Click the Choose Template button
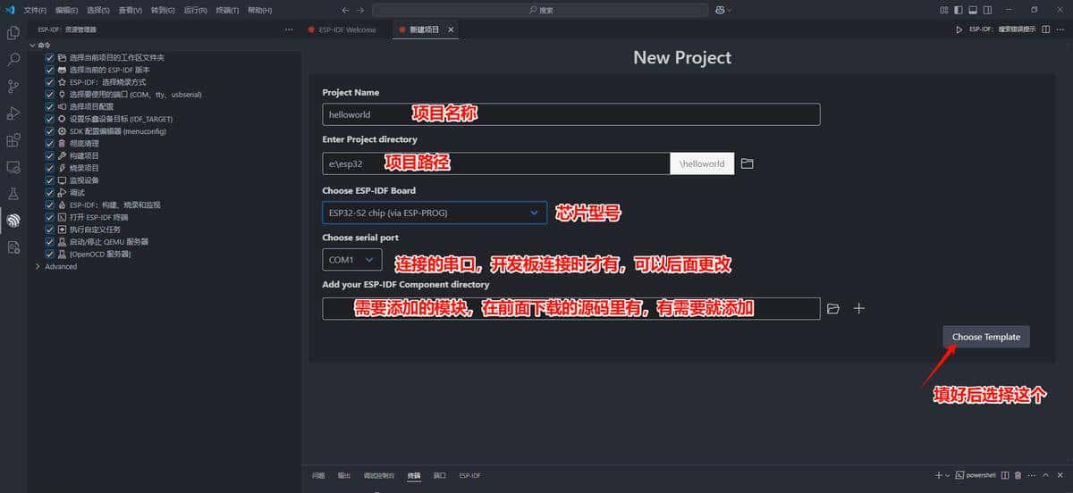The height and width of the screenshot is (493, 1073). (986, 337)
